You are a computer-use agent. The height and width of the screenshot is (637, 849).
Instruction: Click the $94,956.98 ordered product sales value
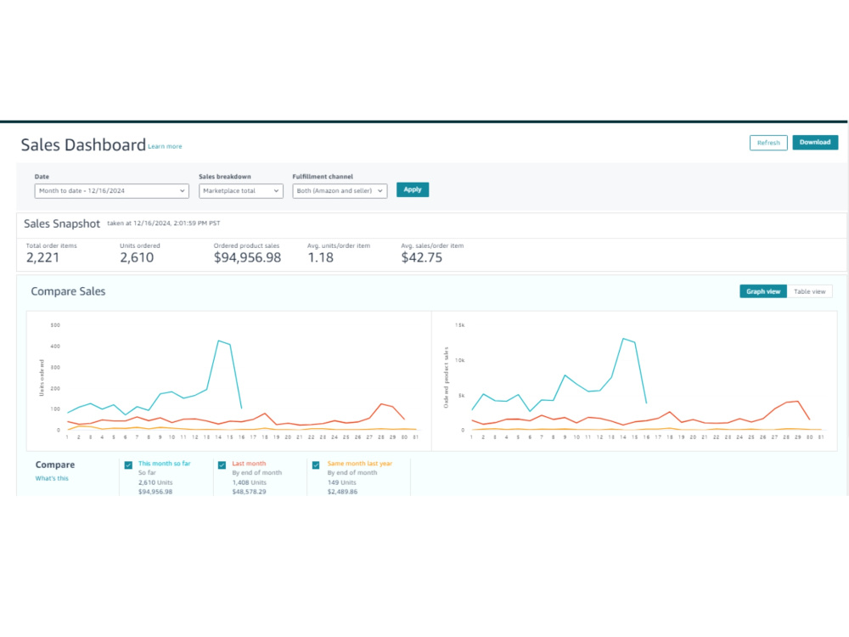point(247,258)
